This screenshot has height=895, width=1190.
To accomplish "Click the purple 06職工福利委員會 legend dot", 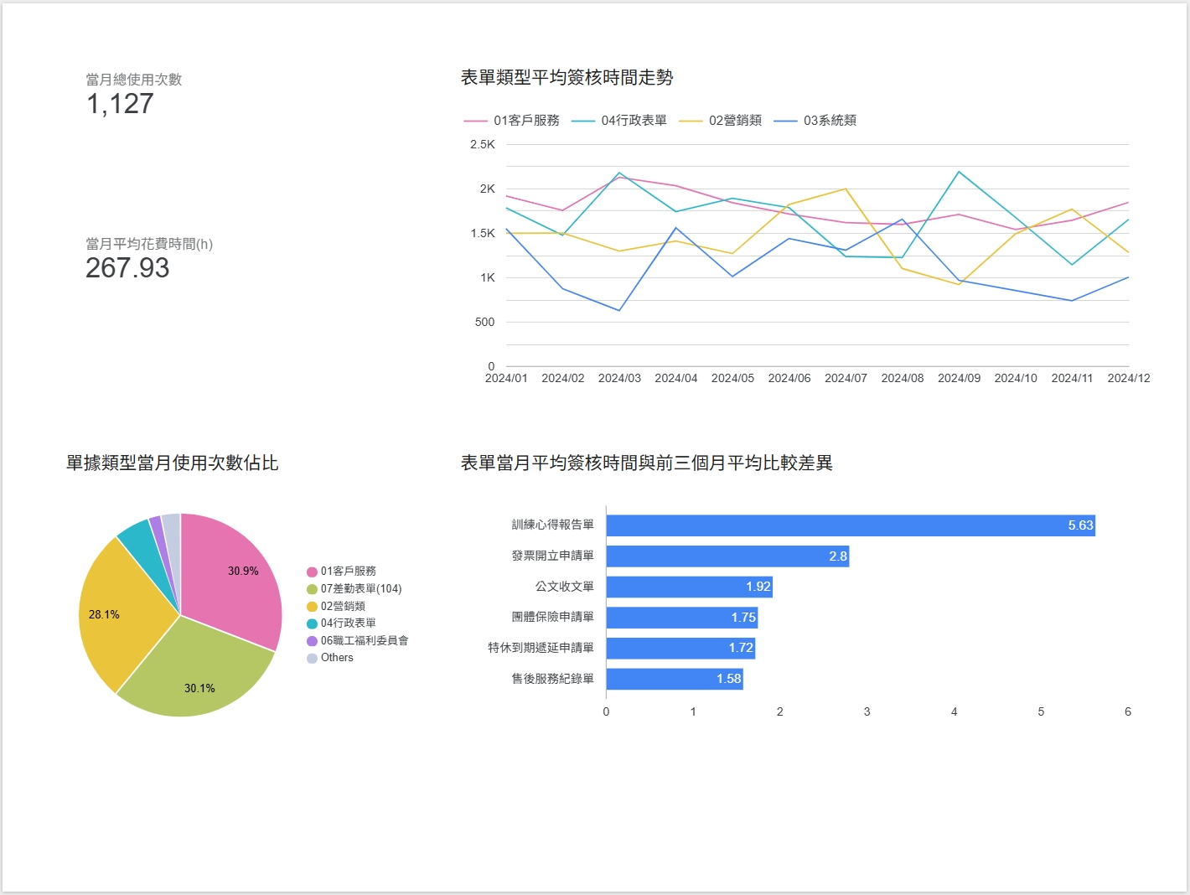I will click(x=312, y=641).
